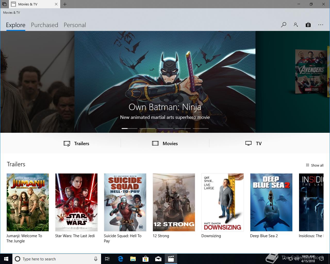Click the '12 Strong' title text
The image size is (330, 264).
(x=161, y=236)
